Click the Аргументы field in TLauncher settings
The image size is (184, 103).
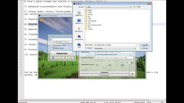[114, 52]
